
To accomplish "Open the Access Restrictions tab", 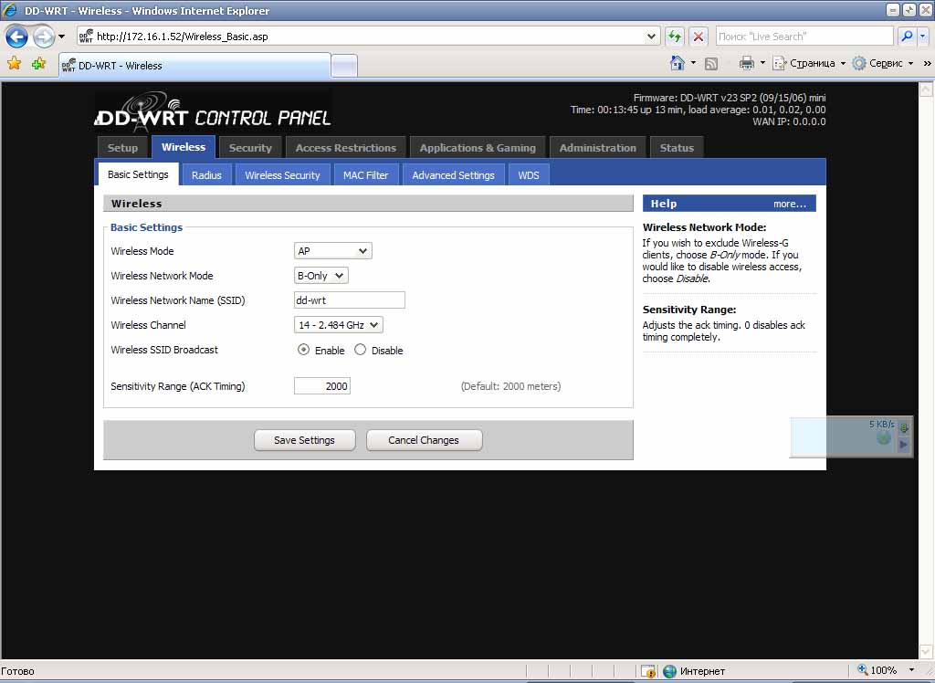I will (x=346, y=148).
